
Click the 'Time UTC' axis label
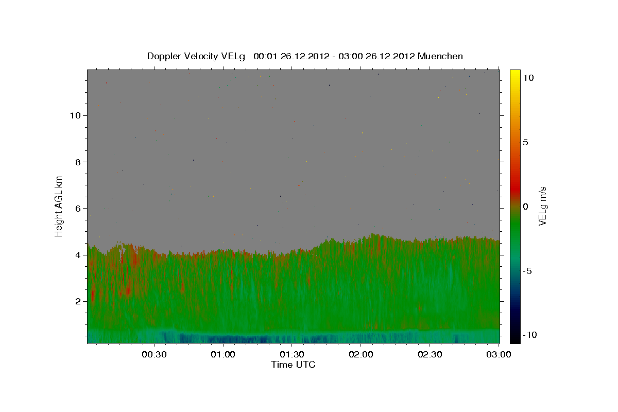pos(293,365)
